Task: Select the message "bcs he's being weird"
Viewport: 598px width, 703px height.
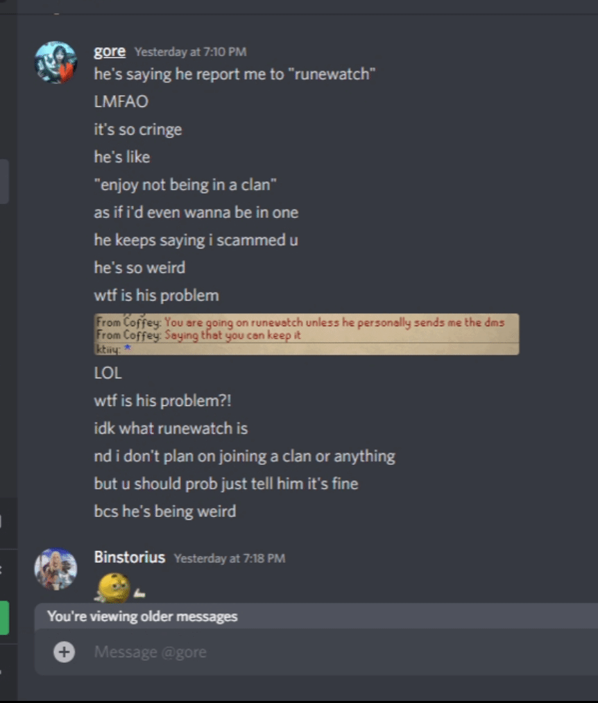Action: [x=164, y=511]
